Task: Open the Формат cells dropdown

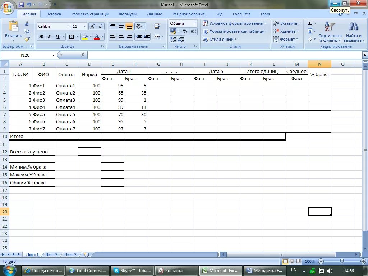Action: 286,39
